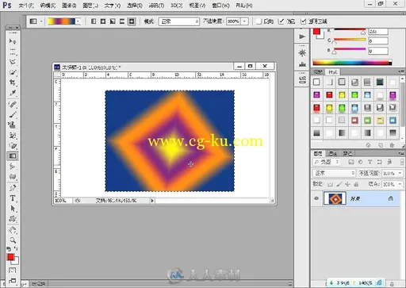Select the Path Selection tool

pos(13,209)
